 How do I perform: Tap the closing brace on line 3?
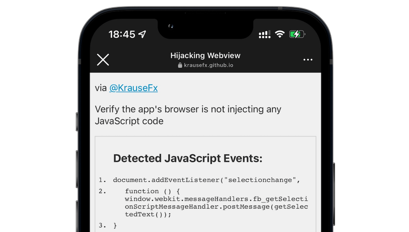[115, 226]
